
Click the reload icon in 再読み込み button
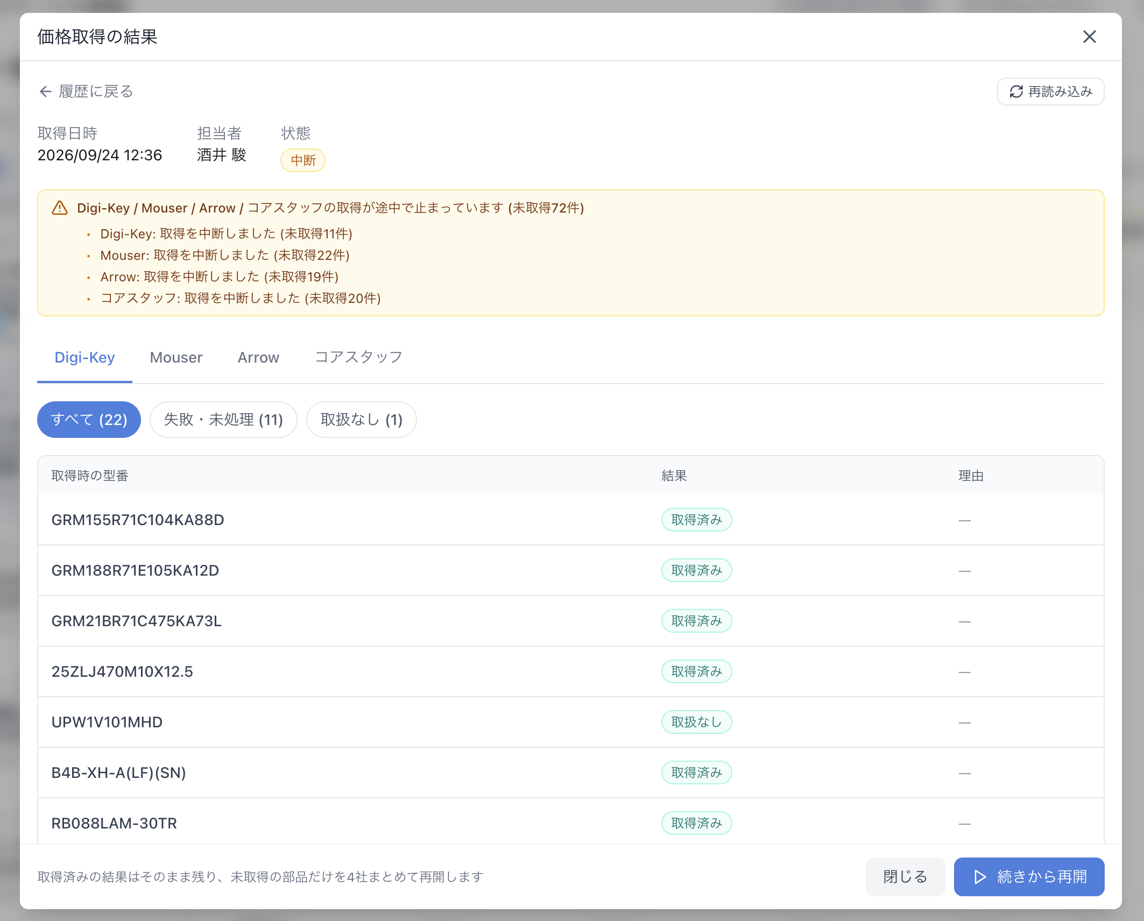[1016, 91]
